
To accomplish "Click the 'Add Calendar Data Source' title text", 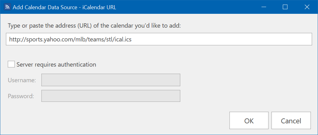I will [45, 7].
